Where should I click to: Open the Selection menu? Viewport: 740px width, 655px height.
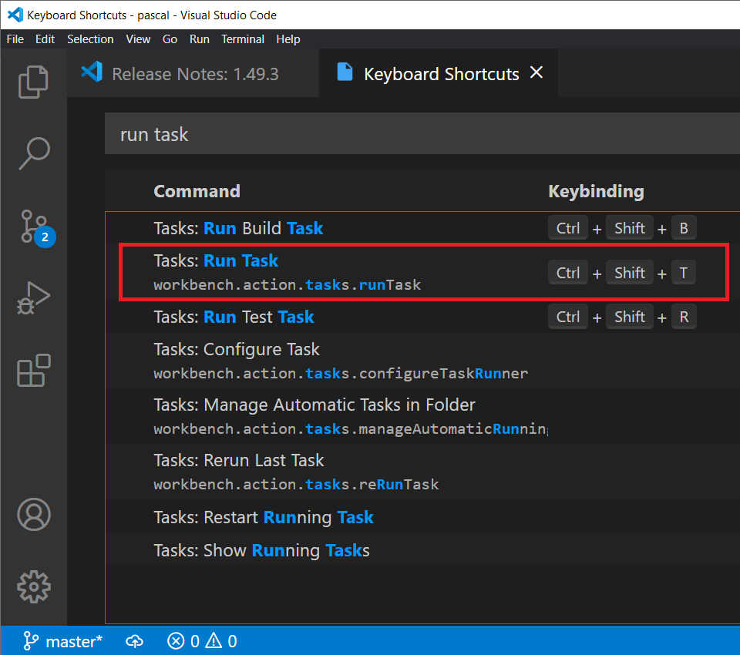[x=90, y=39]
